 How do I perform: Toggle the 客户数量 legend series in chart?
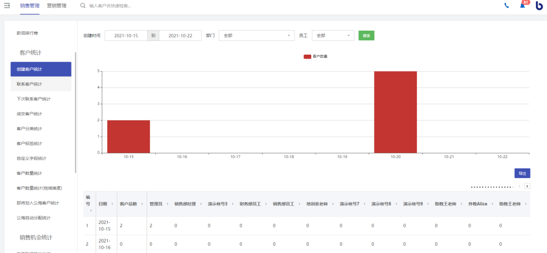coord(315,56)
